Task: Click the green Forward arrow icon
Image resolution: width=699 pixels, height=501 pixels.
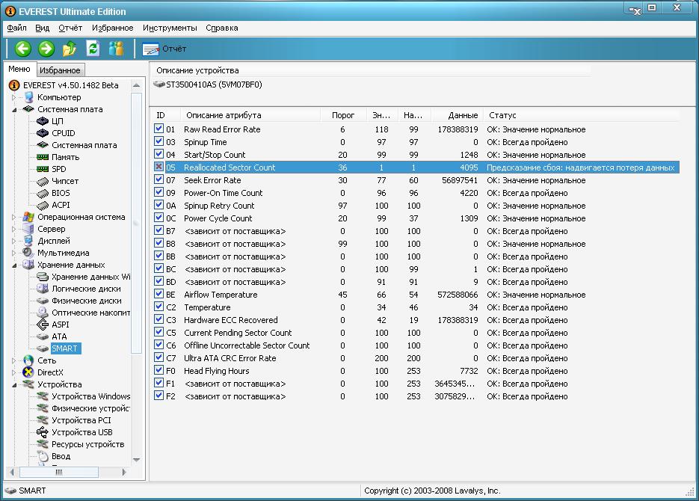Action: point(46,49)
